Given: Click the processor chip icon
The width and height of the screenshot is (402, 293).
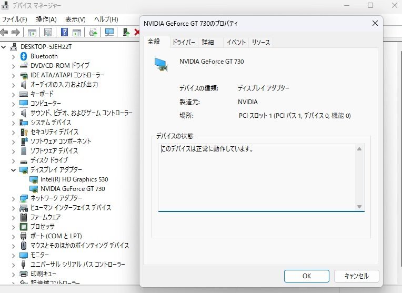Looking at the screenshot, I should point(24,227).
